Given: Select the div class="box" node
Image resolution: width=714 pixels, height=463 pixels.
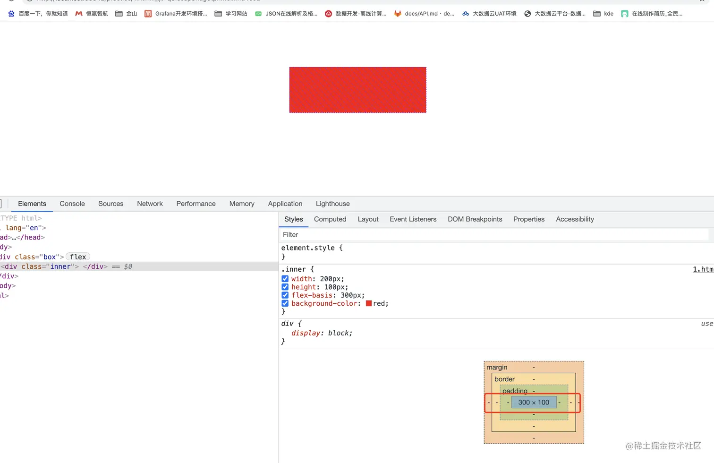Looking at the screenshot, I should 32,257.
